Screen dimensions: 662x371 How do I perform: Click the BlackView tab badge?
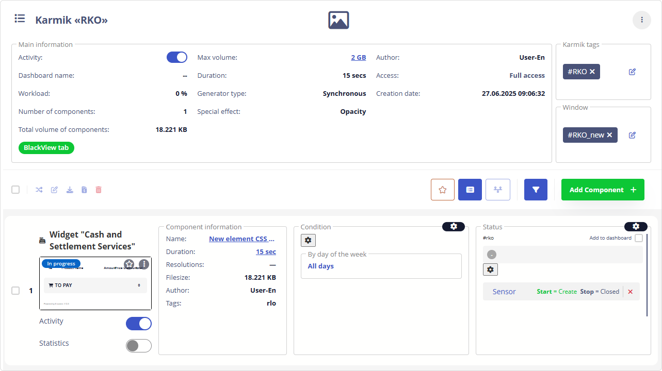click(46, 148)
